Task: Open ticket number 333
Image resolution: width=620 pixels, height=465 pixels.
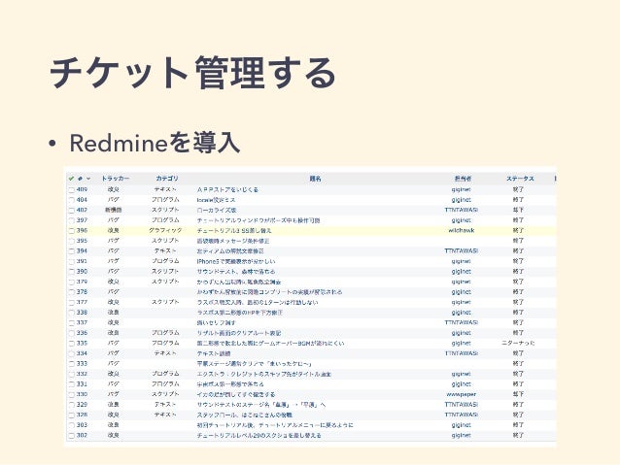Action: [82, 364]
